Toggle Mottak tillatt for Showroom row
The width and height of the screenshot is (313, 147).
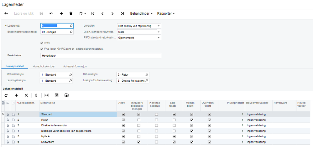192,142
